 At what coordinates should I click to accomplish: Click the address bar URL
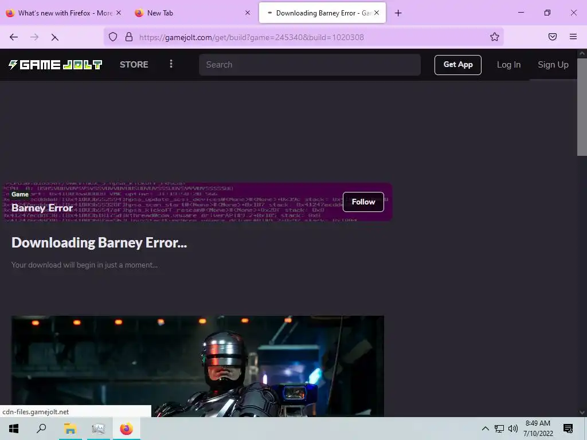[252, 37]
